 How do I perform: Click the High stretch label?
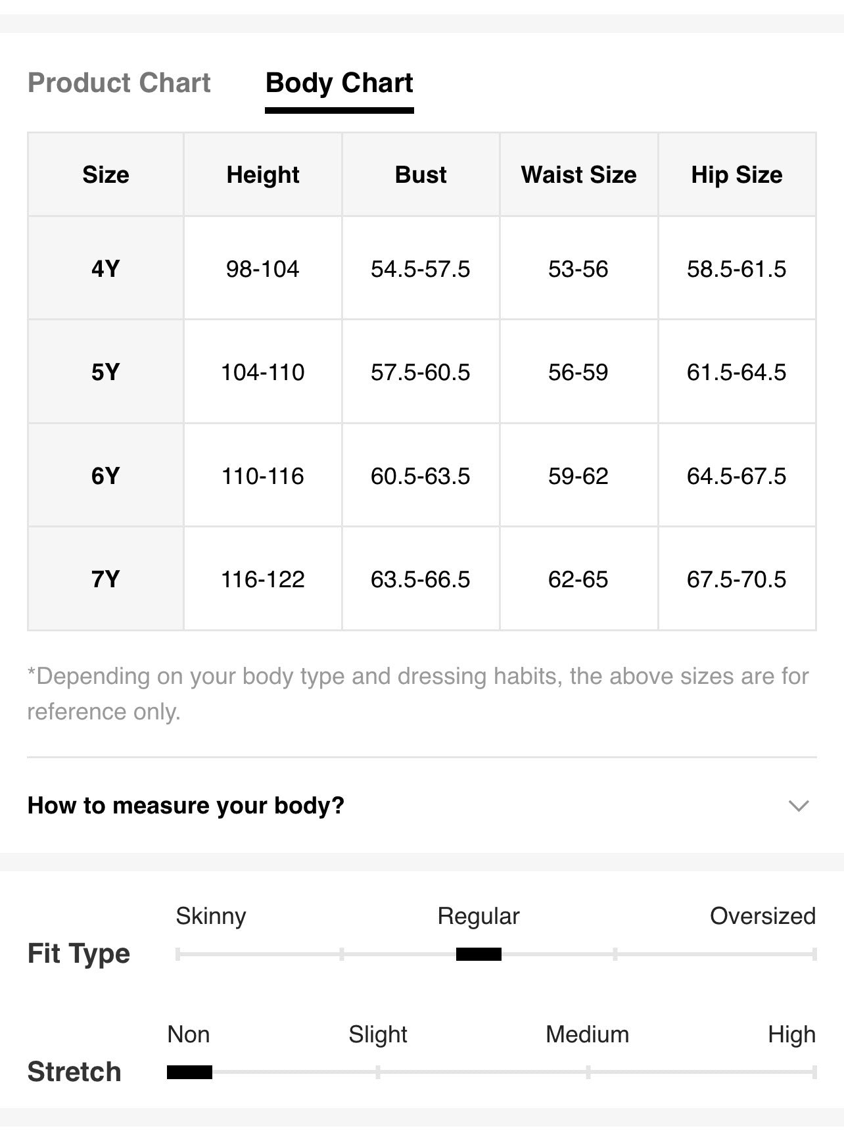(791, 1034)
